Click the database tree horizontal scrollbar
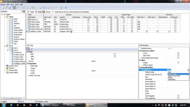 12,98
